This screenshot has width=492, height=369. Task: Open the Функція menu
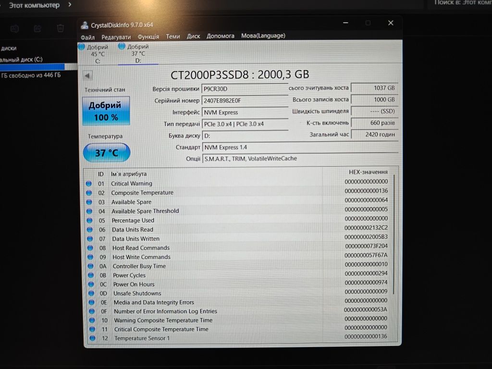[148, 37]
